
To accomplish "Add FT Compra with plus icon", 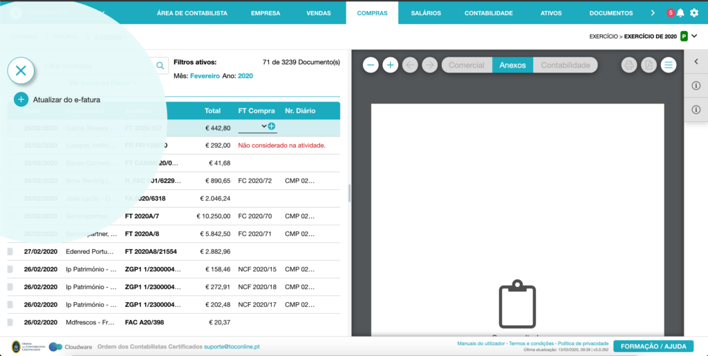I will click(271, 126).
